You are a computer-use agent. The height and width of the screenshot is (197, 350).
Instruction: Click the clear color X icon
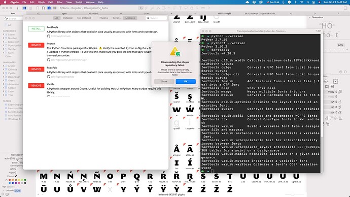coord(6,180)
